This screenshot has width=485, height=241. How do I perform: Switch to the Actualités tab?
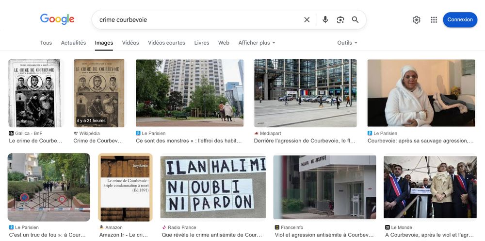pyautogui.click(x=73, y=43)
